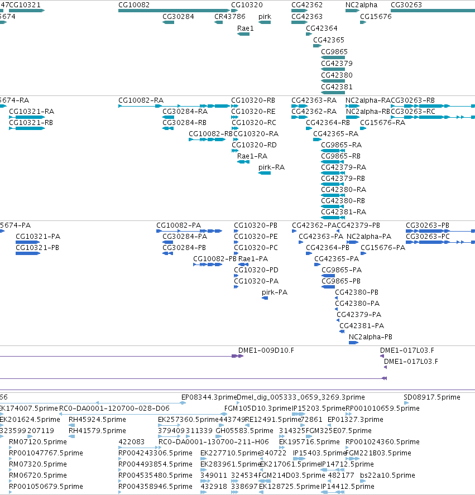475x495 pixels.
Task: Click the CG9865 gene label
Action: point(334,51)
